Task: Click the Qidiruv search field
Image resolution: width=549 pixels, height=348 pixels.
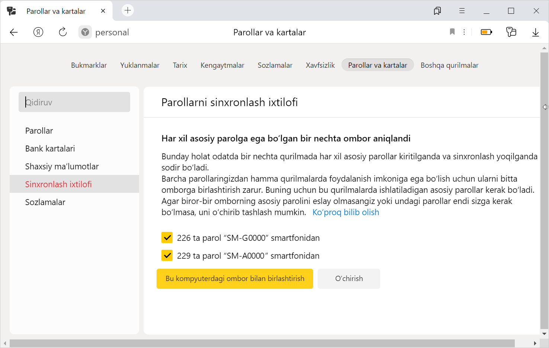Action: click(x=74, y=102)
